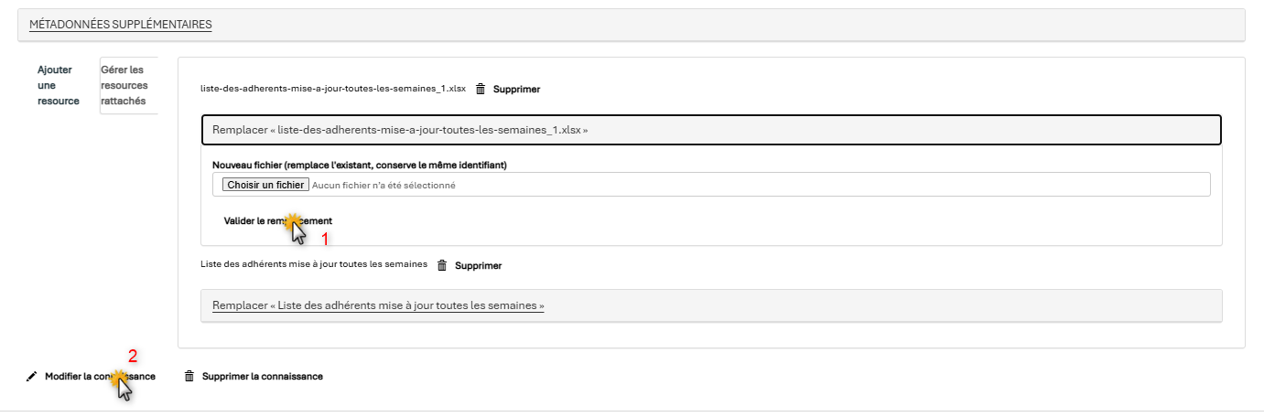Click trash icon for Supprimer la connaissance
The width and height of the screenshot is (1264, 417).
click(x=189, y=376)
